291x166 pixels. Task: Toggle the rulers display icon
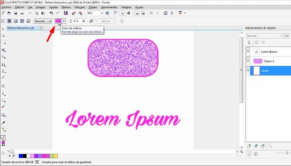(x=116, y=13)
